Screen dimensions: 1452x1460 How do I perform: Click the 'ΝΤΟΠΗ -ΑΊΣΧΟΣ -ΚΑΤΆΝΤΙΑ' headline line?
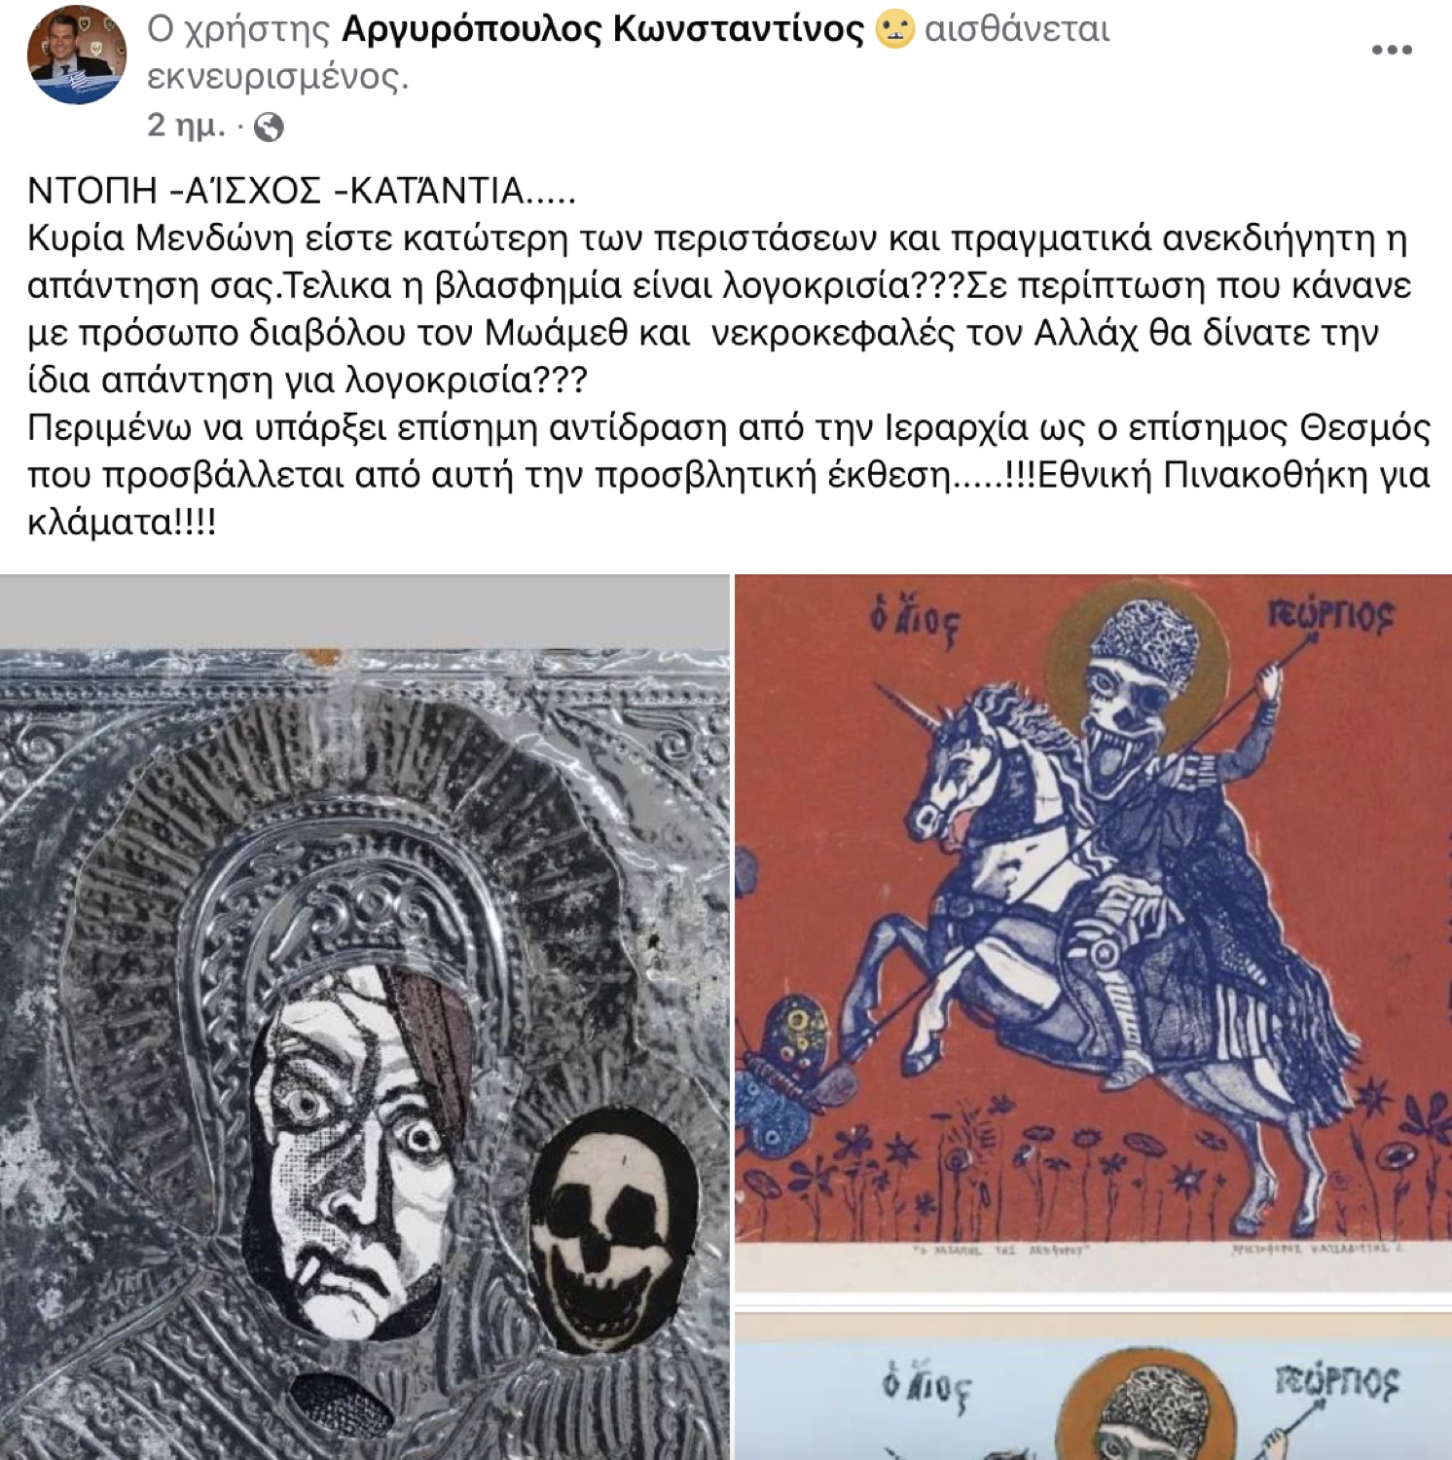(x=302, y=191)
